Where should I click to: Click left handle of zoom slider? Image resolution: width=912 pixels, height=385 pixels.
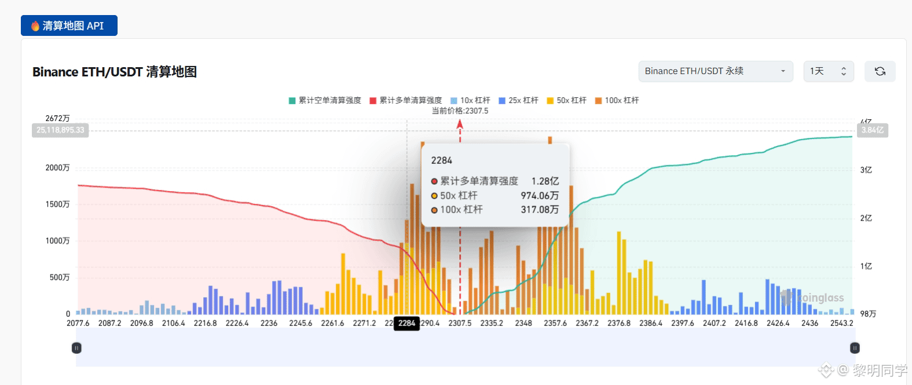(76, 348)
